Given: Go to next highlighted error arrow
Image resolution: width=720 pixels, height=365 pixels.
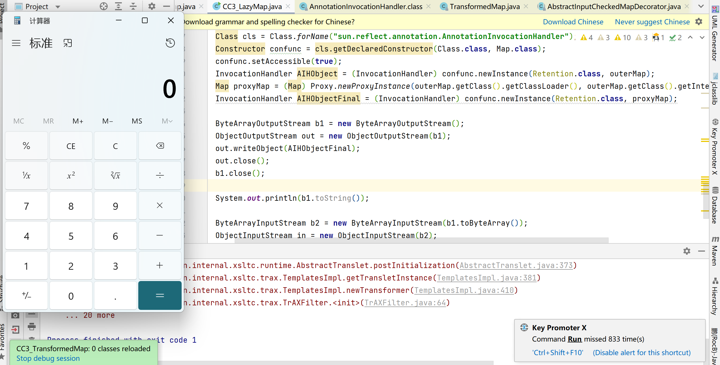Looking at the screenshot, I should click(x=702, y=37).
